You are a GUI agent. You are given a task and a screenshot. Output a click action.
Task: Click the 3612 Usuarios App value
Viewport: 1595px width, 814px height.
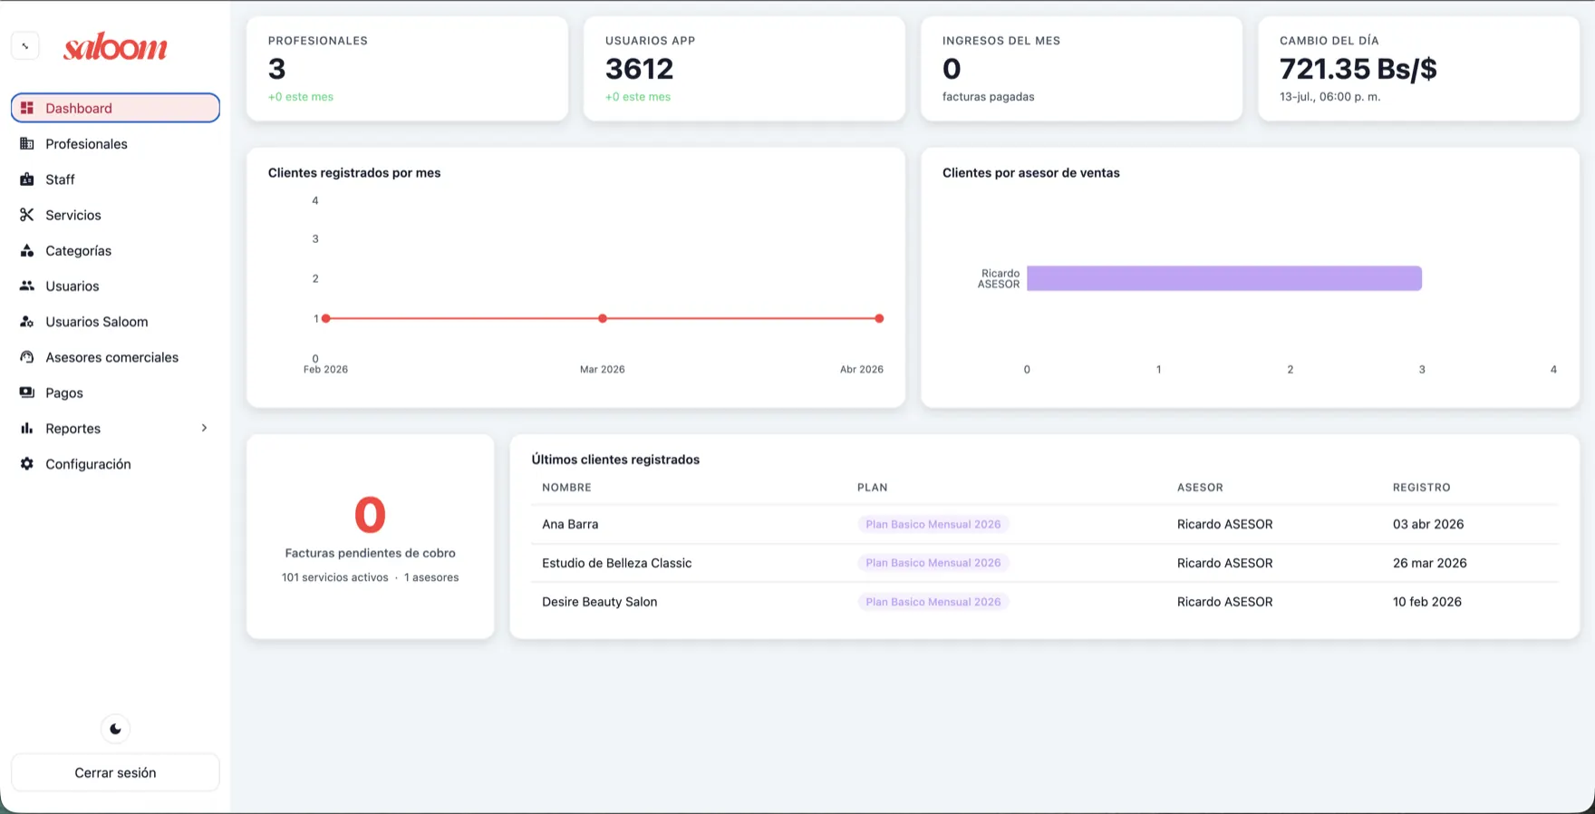639,69
